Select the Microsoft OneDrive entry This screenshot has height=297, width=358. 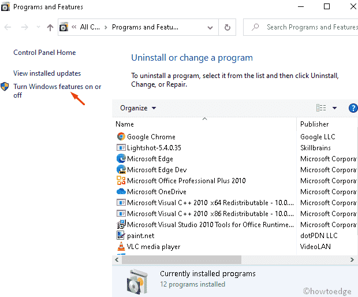pos(156,191)
